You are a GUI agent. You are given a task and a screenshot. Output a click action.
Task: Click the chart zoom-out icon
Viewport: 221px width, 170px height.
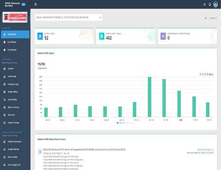203,74
